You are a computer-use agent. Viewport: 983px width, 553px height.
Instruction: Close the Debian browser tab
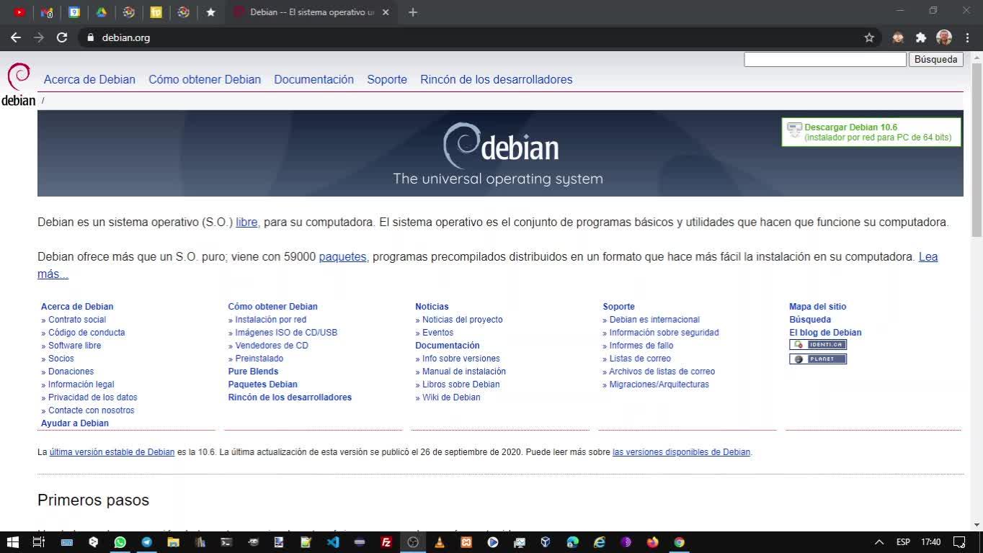(386, 12)
